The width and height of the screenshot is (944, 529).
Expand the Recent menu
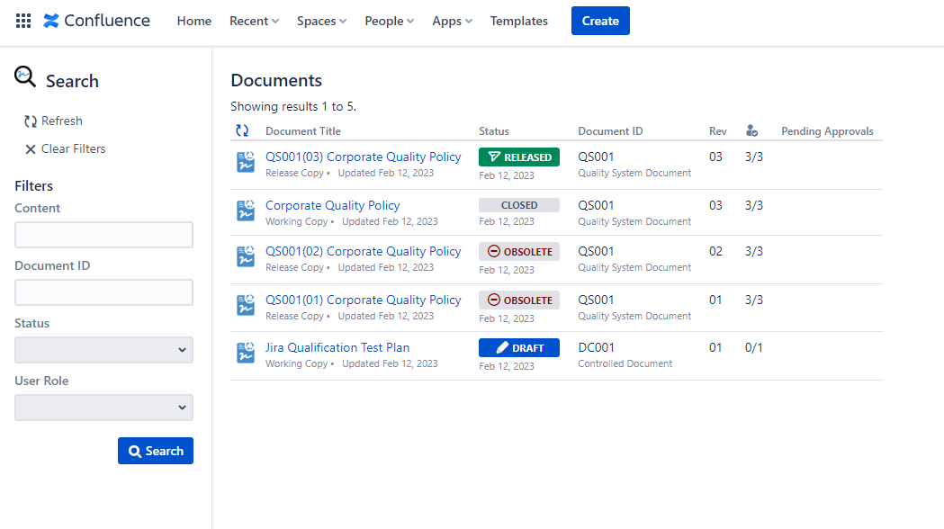click(x=254, y=21)
